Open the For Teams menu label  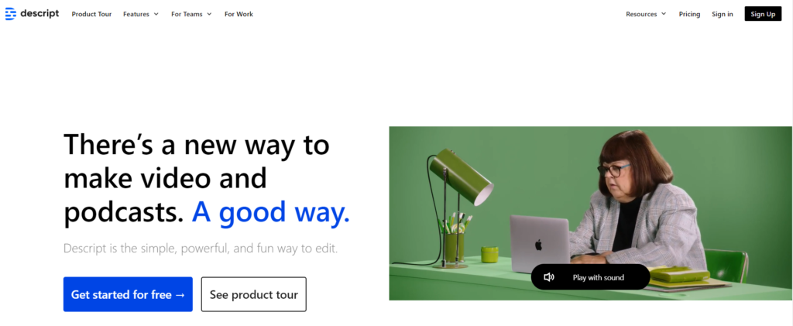pos(187,14)
